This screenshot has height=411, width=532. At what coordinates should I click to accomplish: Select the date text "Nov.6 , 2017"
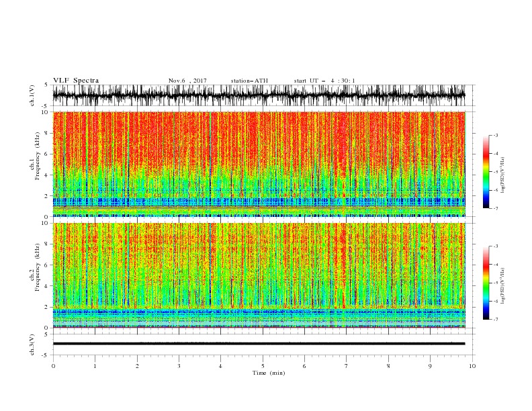pyautogui.click(x=187, y=81)
